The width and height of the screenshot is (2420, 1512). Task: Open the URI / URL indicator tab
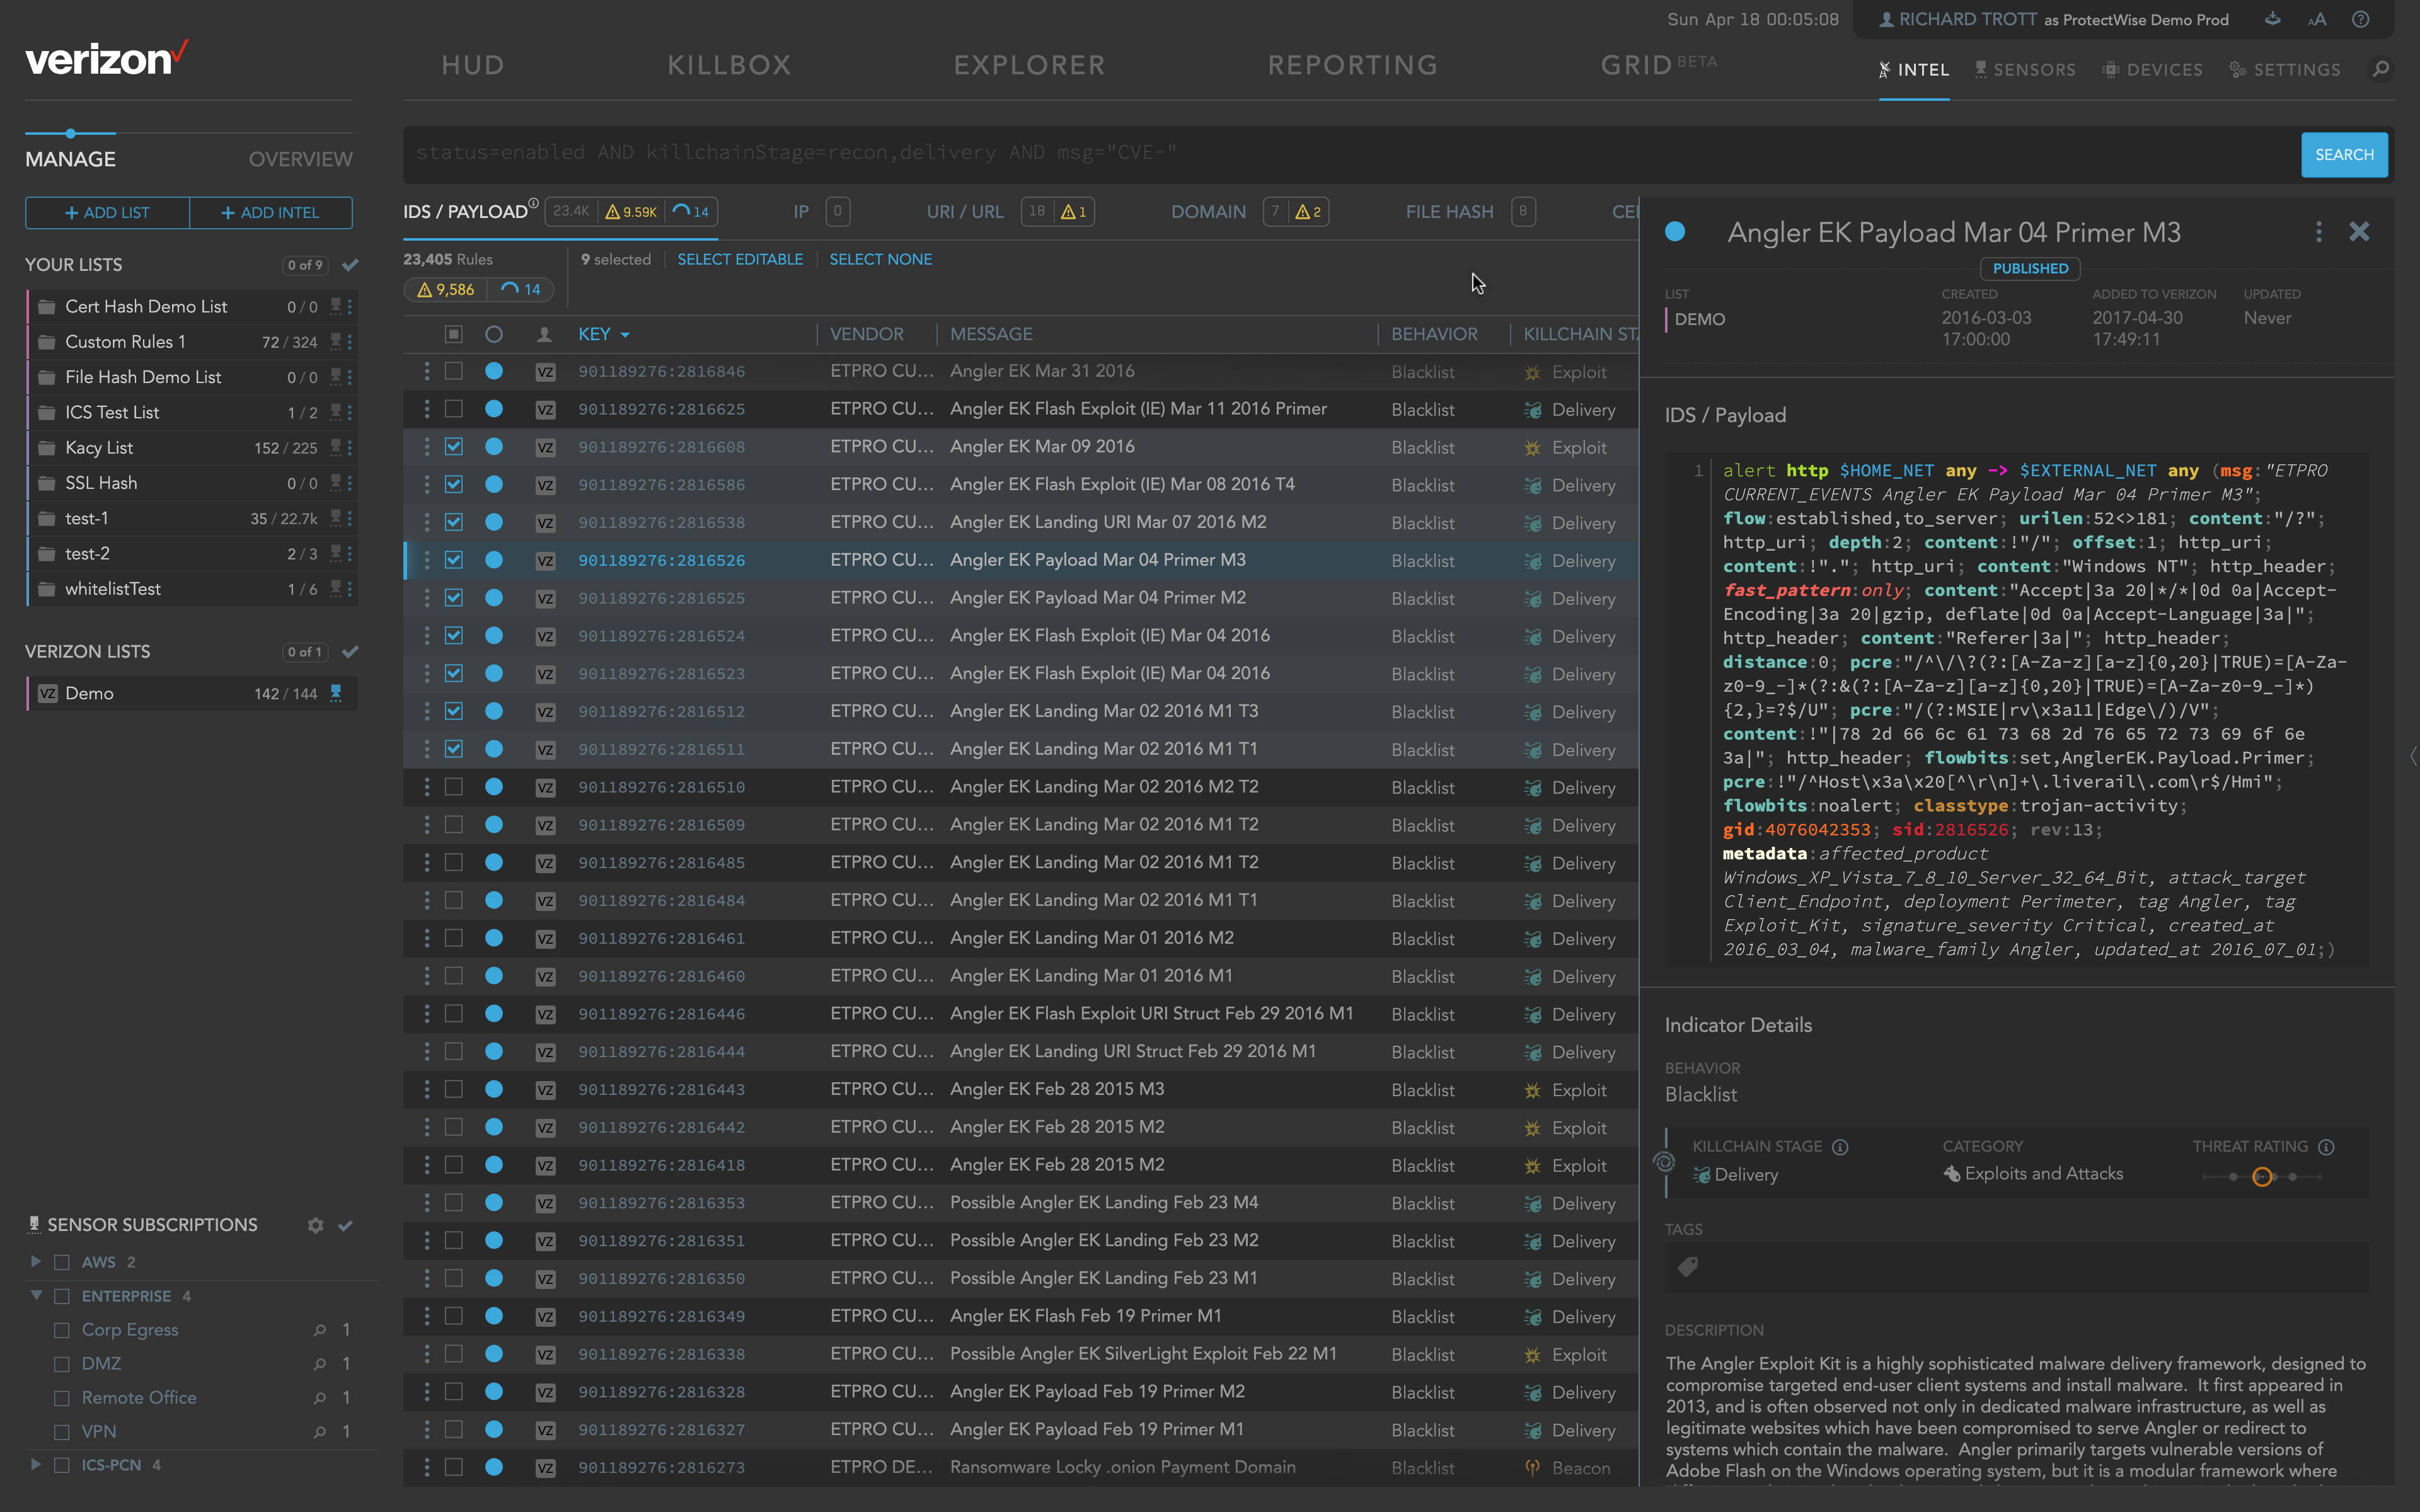click(965, 212)
